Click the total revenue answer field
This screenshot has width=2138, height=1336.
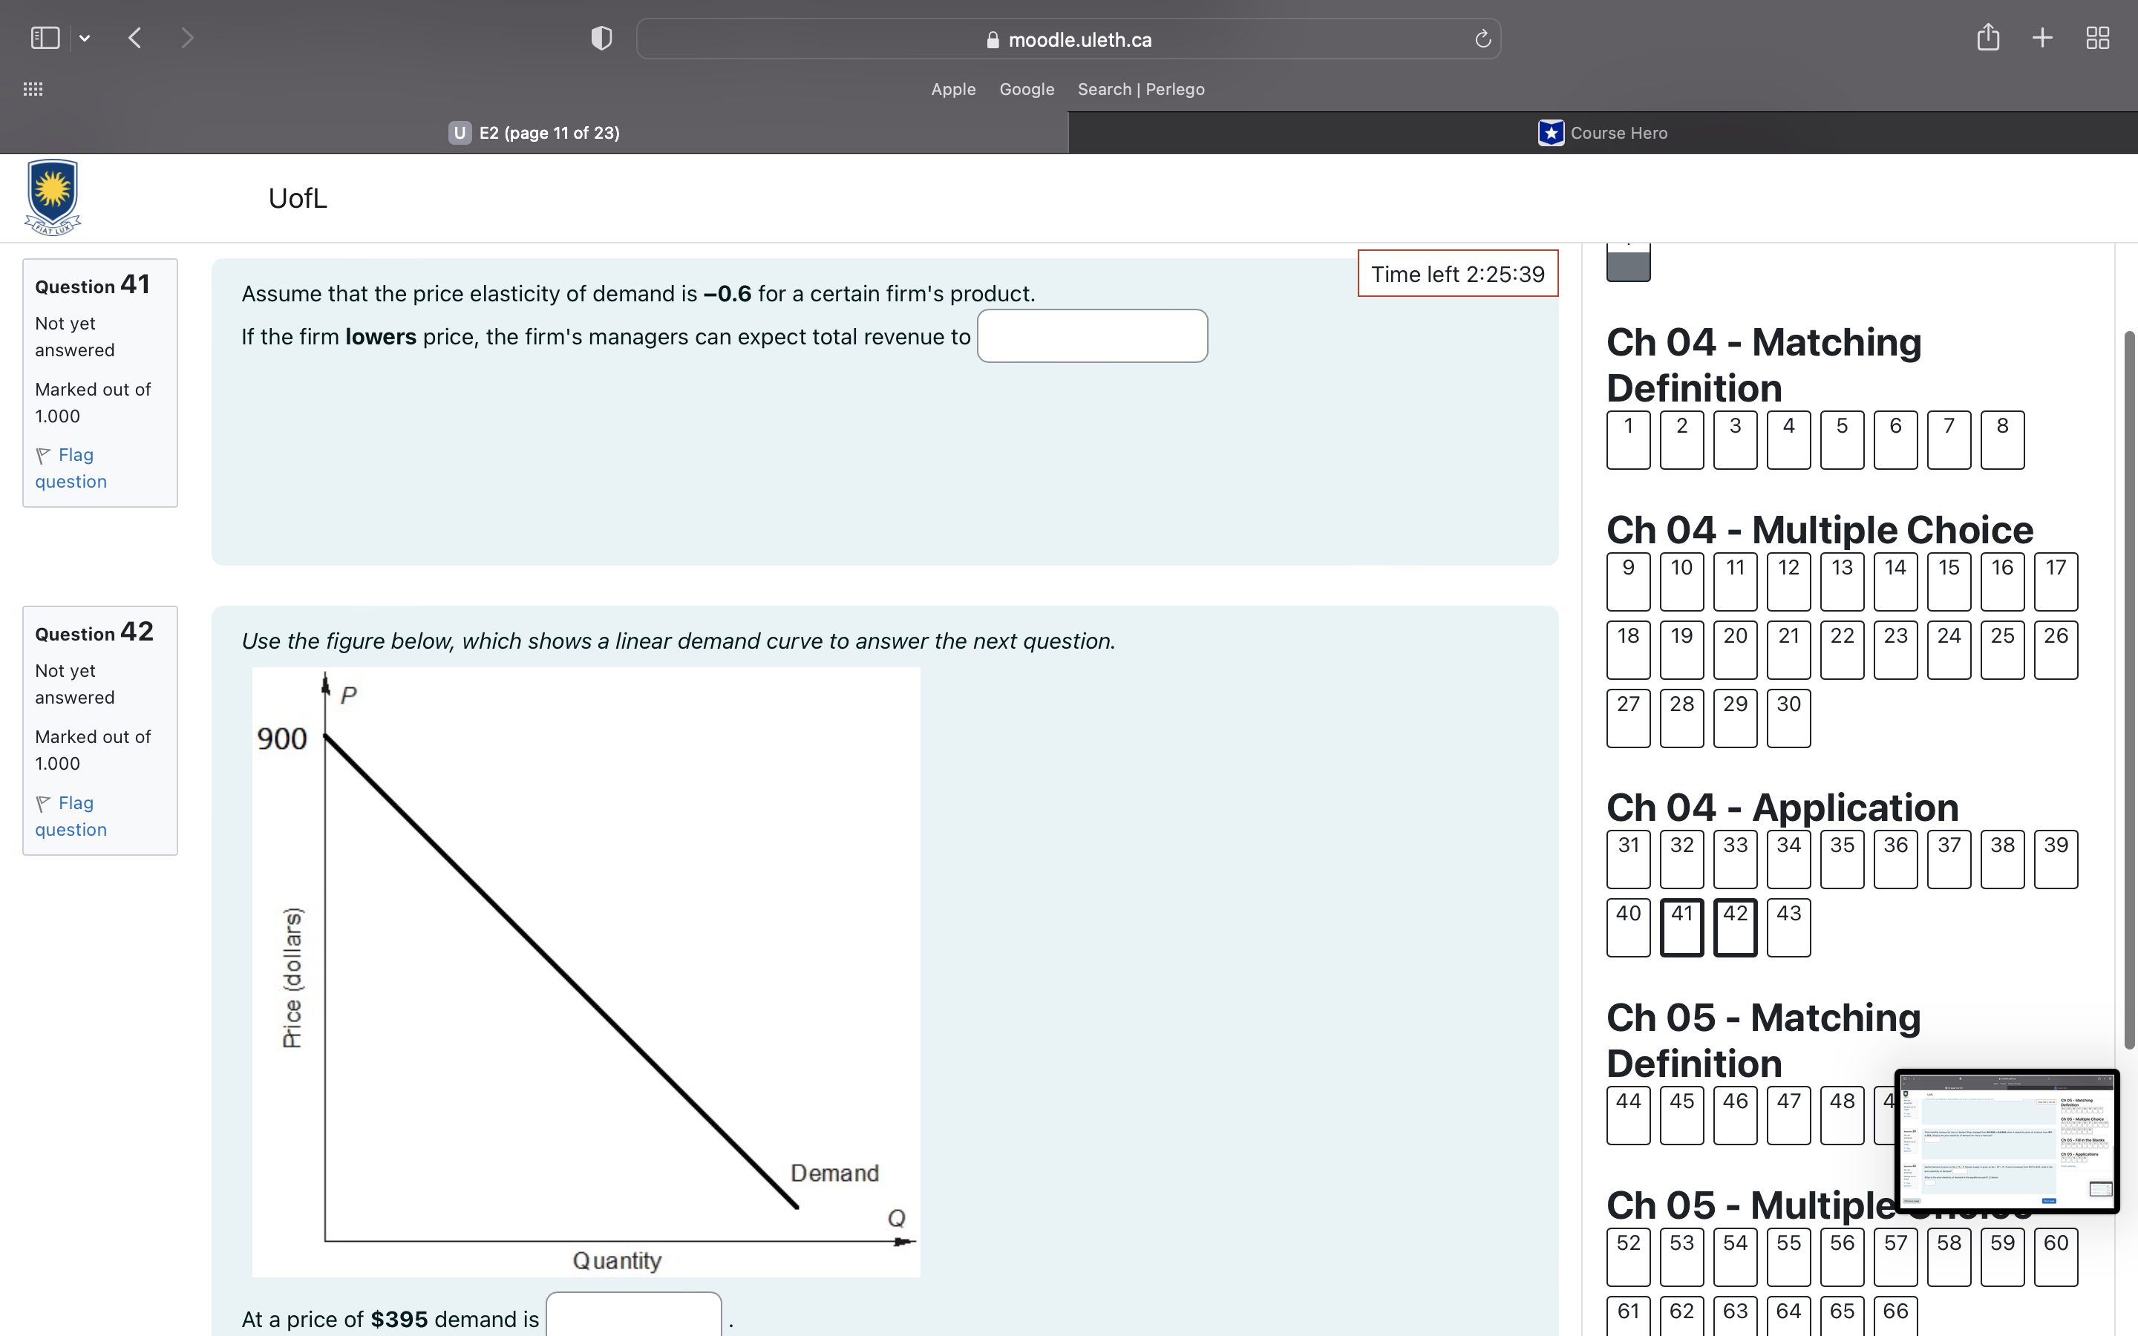pyautogui.click(x=1092, y=335)
